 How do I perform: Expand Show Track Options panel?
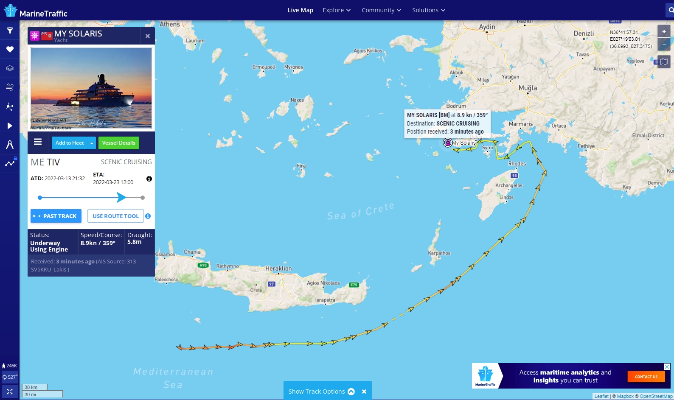pyautogui.click(x=321, y=392)
